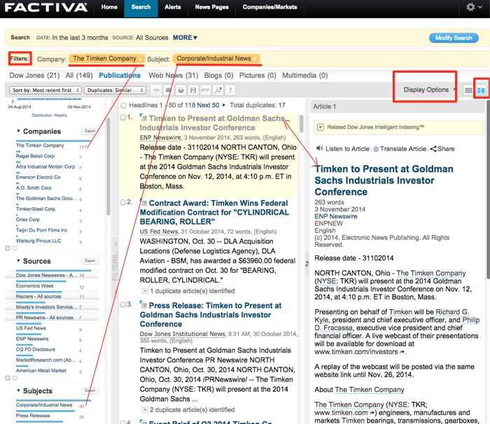Image resolution: width=490 pixels, height=424 pixels.
Task: Remove Corporate/Industrial News filter pill
Action: [255, 59]
